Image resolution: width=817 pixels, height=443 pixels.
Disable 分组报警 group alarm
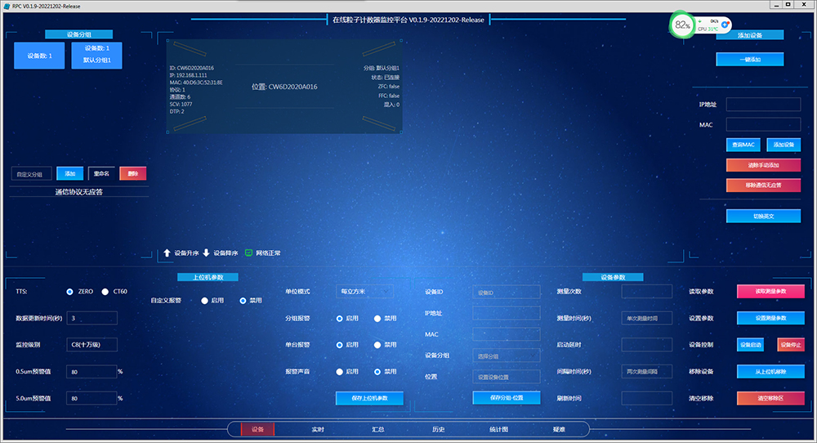(377, 319)
